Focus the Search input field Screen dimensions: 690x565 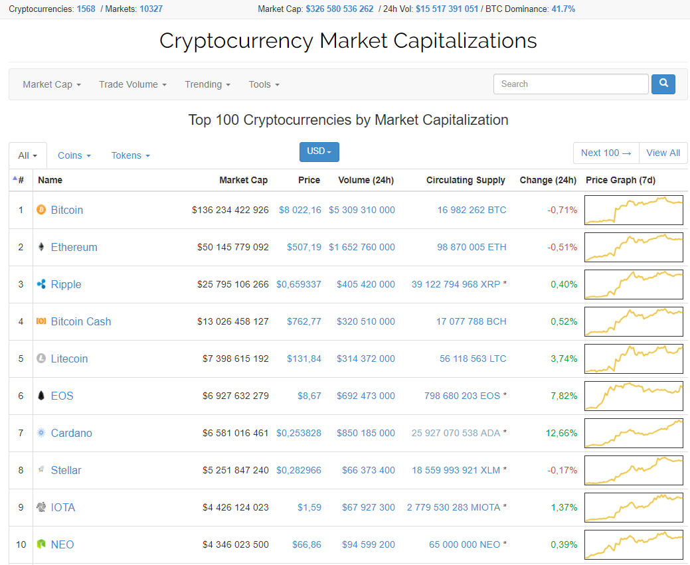click(570, 84)
